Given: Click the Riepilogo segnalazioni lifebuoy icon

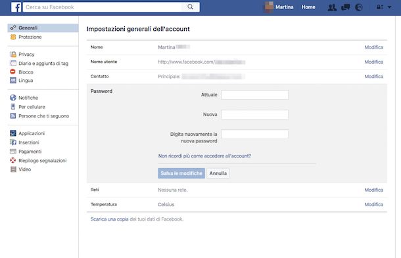Looking at the screenshot, I should [13, 160].
